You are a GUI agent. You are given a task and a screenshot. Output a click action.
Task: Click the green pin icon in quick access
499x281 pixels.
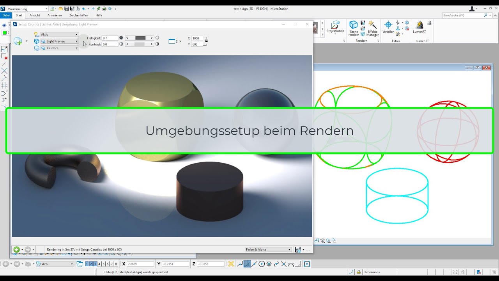(x=99, y=9)
